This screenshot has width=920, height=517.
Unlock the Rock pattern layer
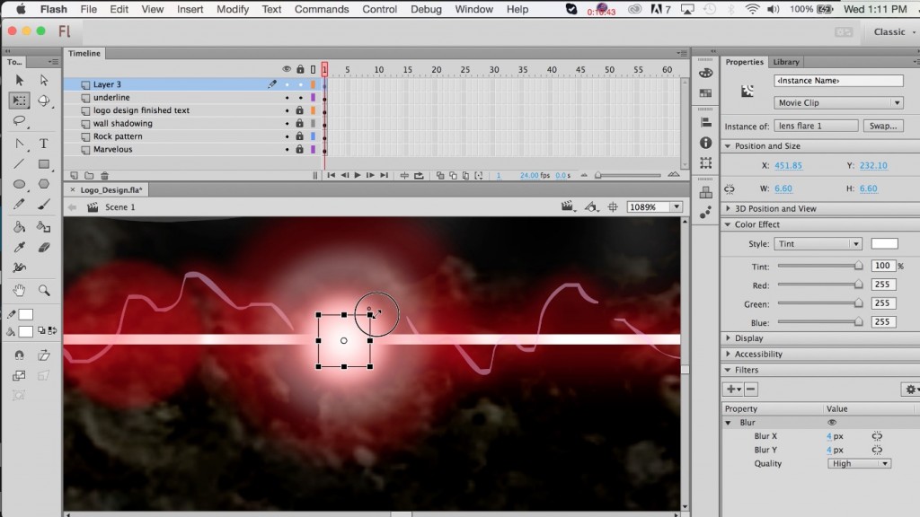(300, 136)
